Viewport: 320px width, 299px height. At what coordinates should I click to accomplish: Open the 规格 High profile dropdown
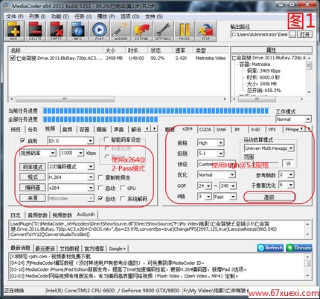click(211, 142)
